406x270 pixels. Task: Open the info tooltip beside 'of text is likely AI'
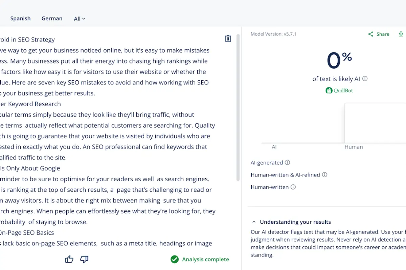[365, 79]
